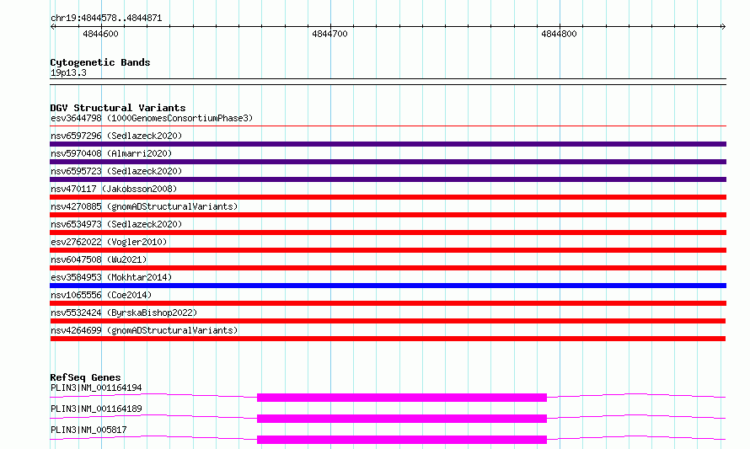The width and height of the screenshot is (750, 449).
Task: Click the purple nsv6595723 variant bar
Action: (x=388, y=179)
